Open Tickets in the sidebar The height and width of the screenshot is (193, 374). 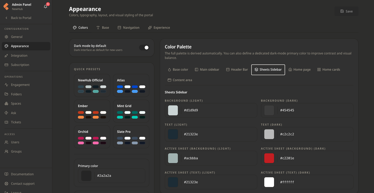[26, 122]
